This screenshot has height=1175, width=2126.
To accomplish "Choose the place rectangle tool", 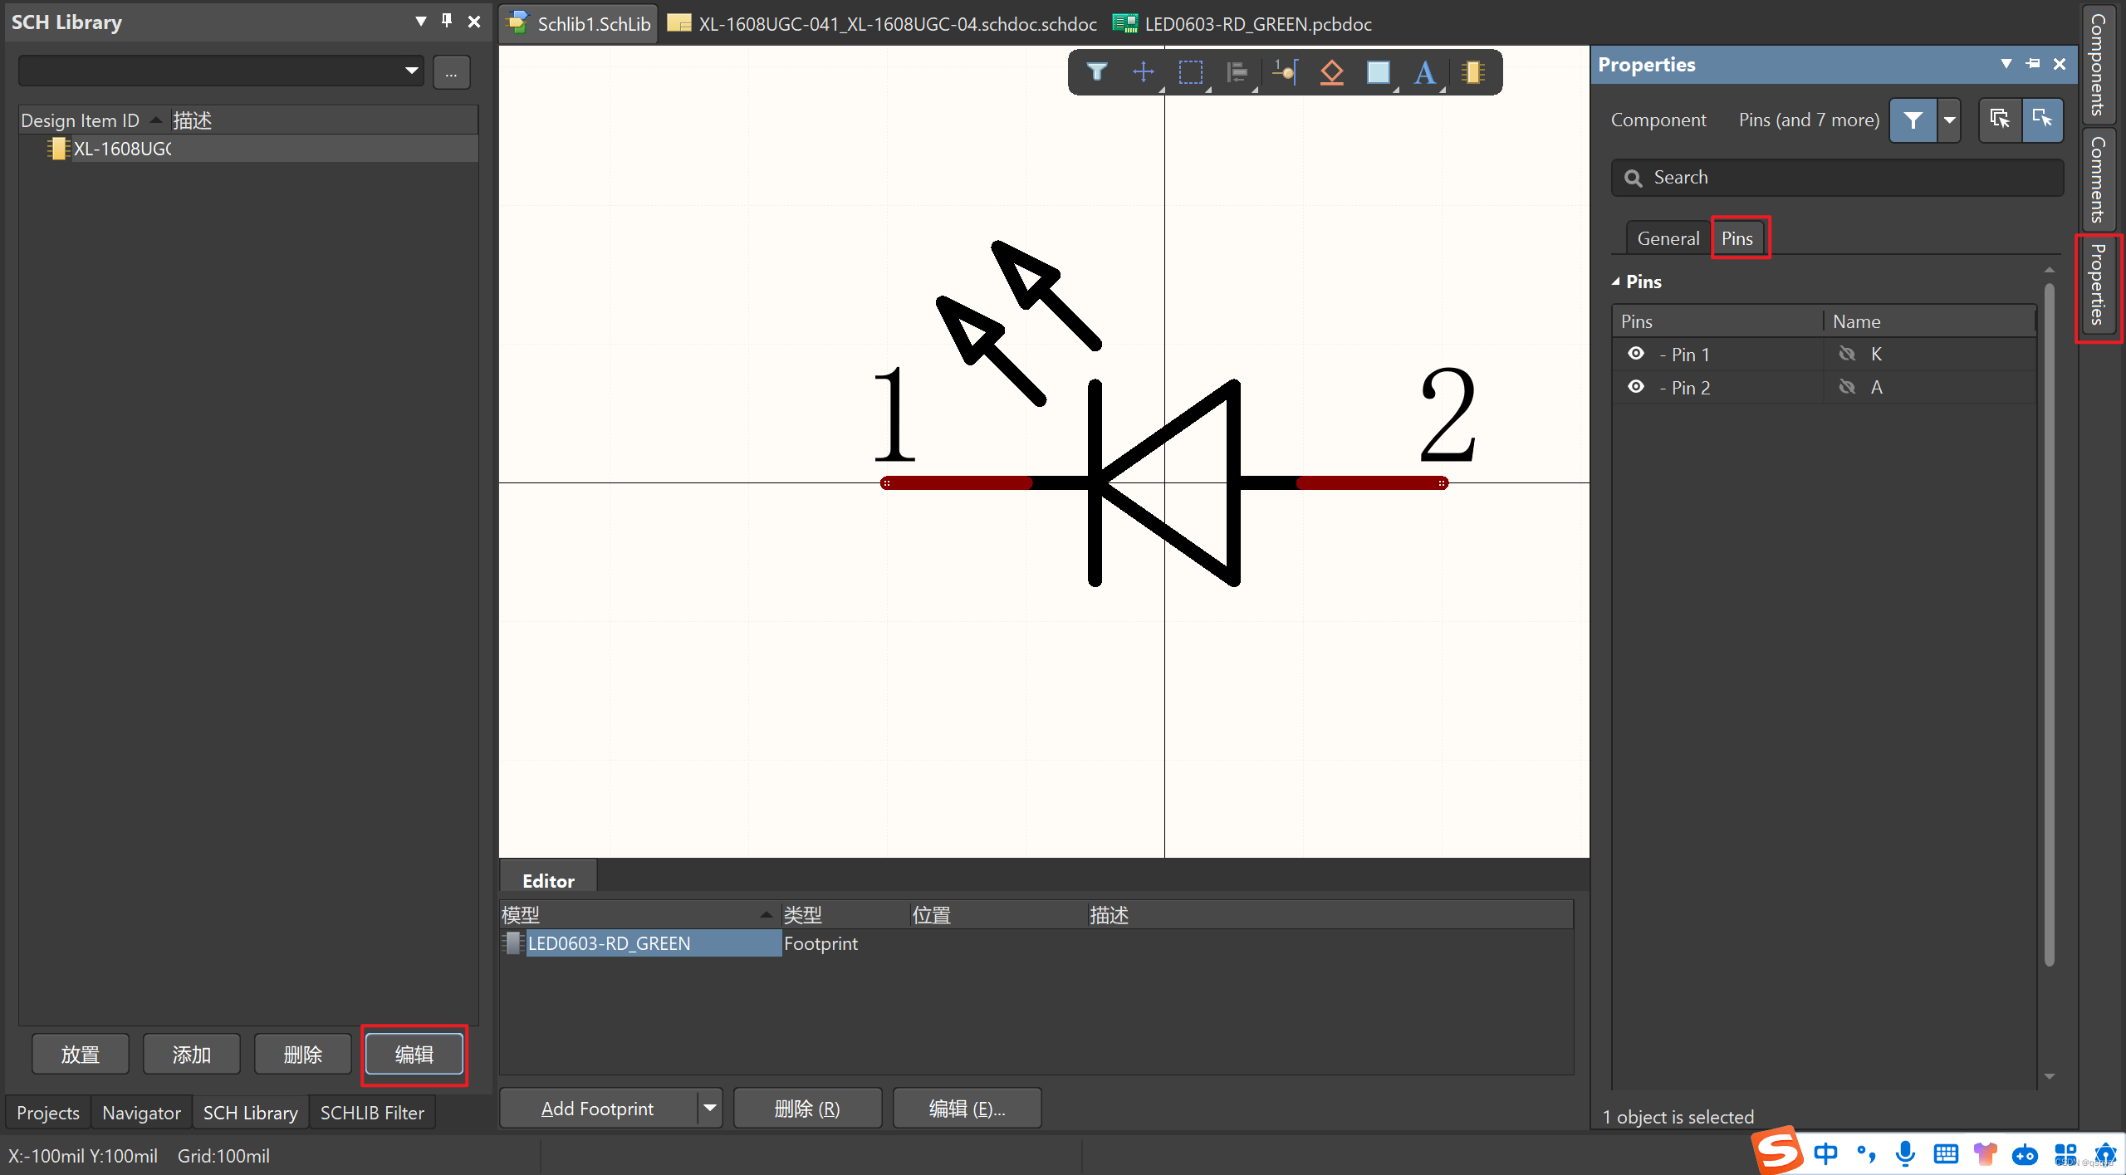I will [x=1379, y=73].
